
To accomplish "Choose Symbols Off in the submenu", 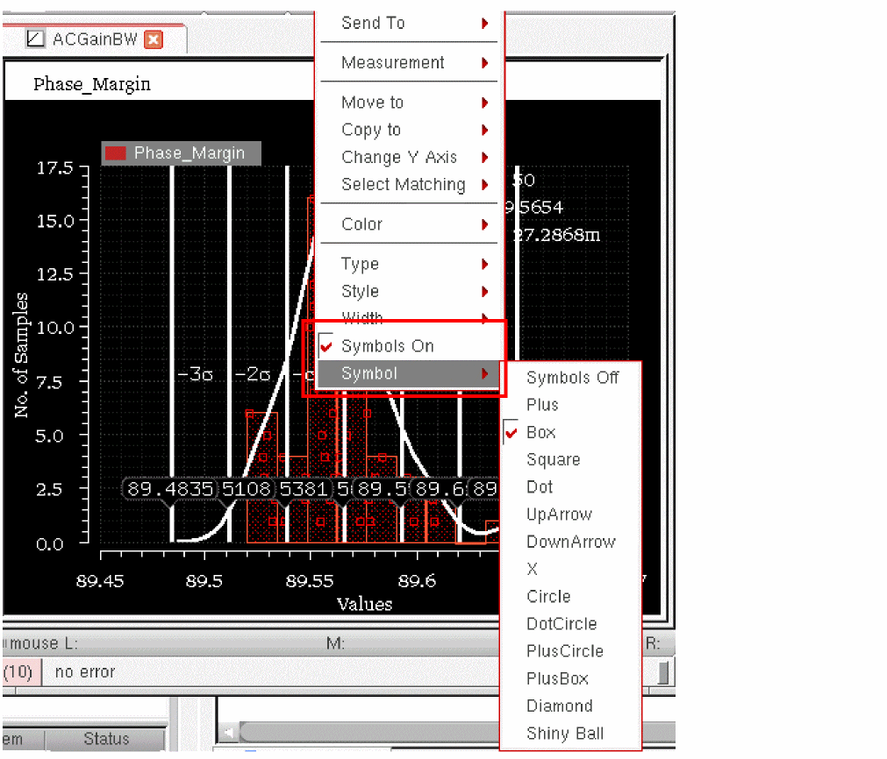I will (x=572, y=378).
